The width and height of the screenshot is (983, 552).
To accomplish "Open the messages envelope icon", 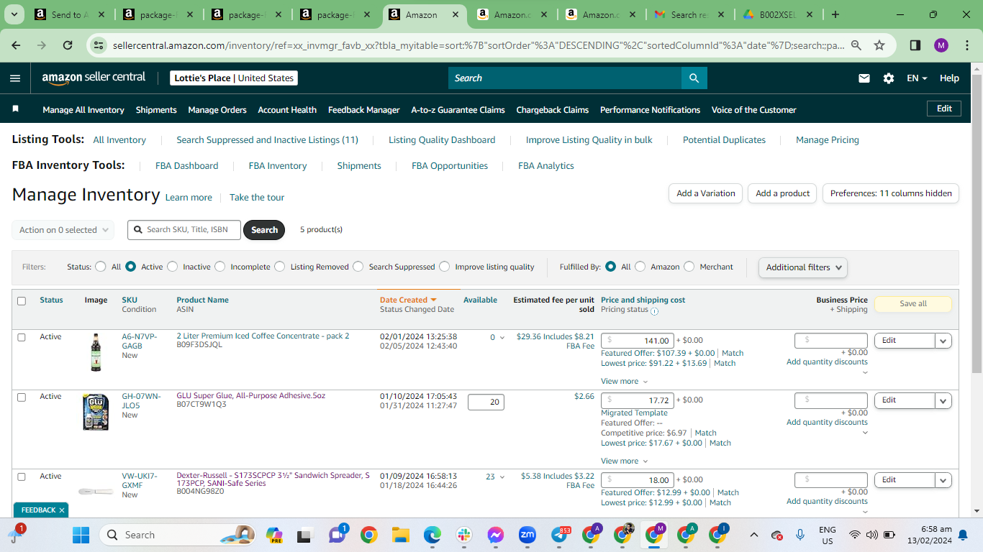I will pos(864,78).
